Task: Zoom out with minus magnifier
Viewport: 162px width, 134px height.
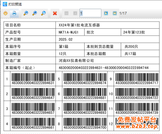Action: [26, 13]
